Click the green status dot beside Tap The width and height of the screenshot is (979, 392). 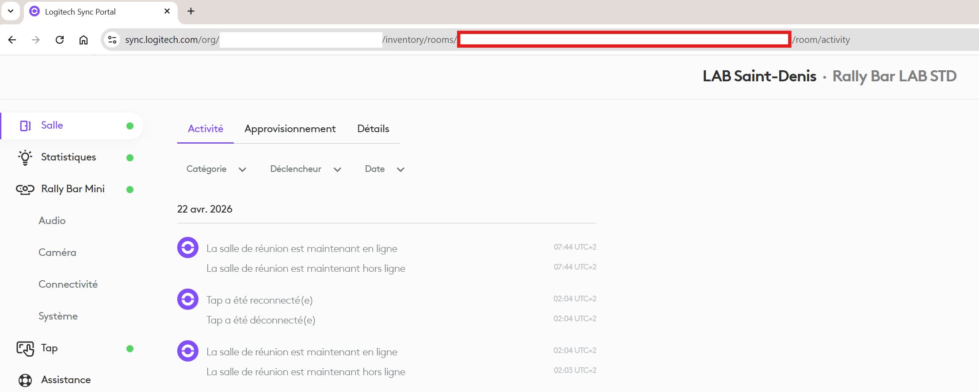(130, 349)
